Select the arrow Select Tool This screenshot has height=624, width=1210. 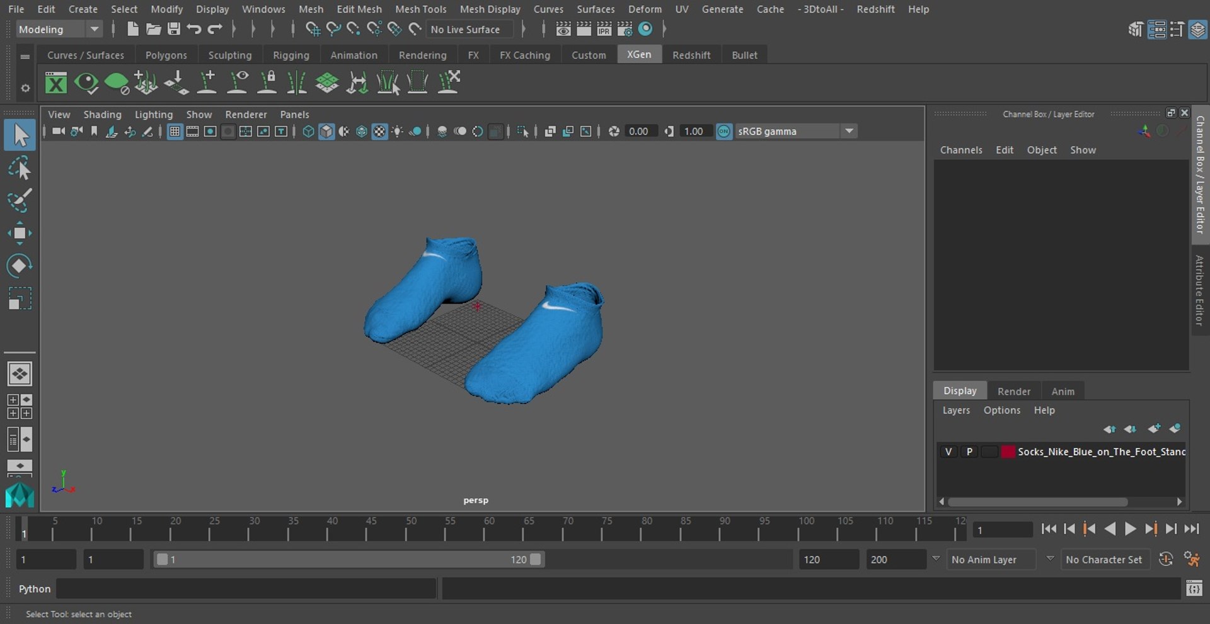point(20,135)
